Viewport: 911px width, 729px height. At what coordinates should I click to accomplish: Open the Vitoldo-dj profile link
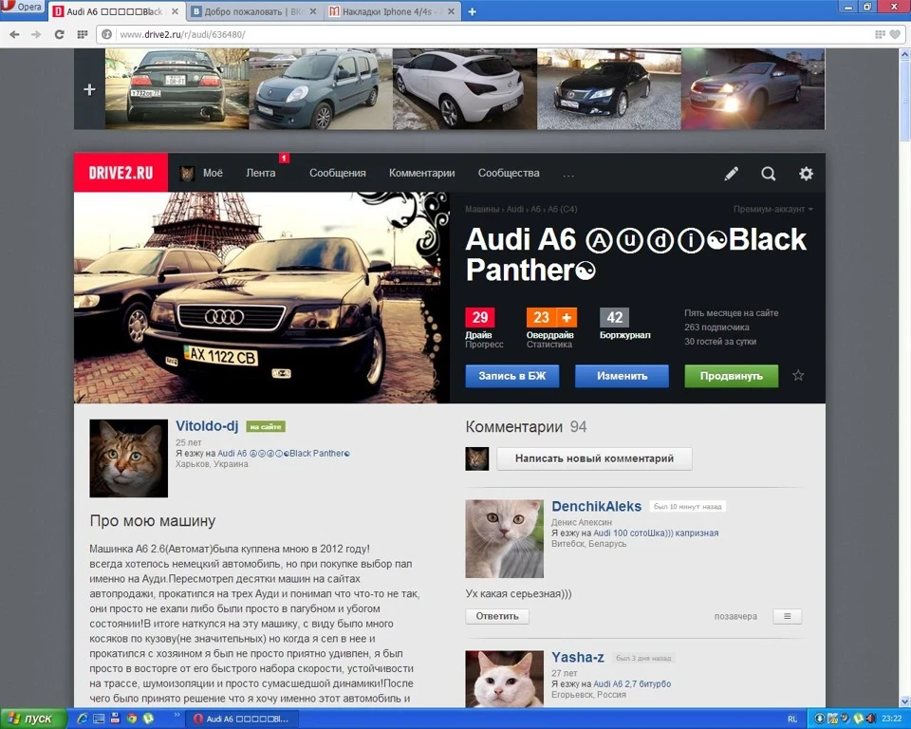point(207,426)
